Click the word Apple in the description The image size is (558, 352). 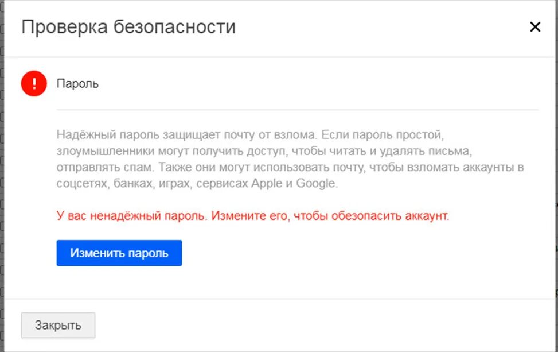point(267,184)
